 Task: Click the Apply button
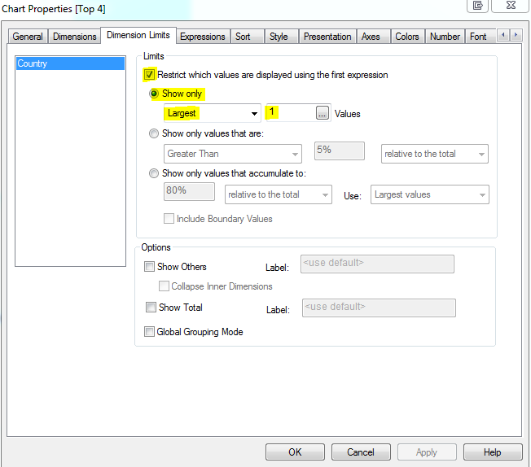pyautogui.click(x=427, y=452)
